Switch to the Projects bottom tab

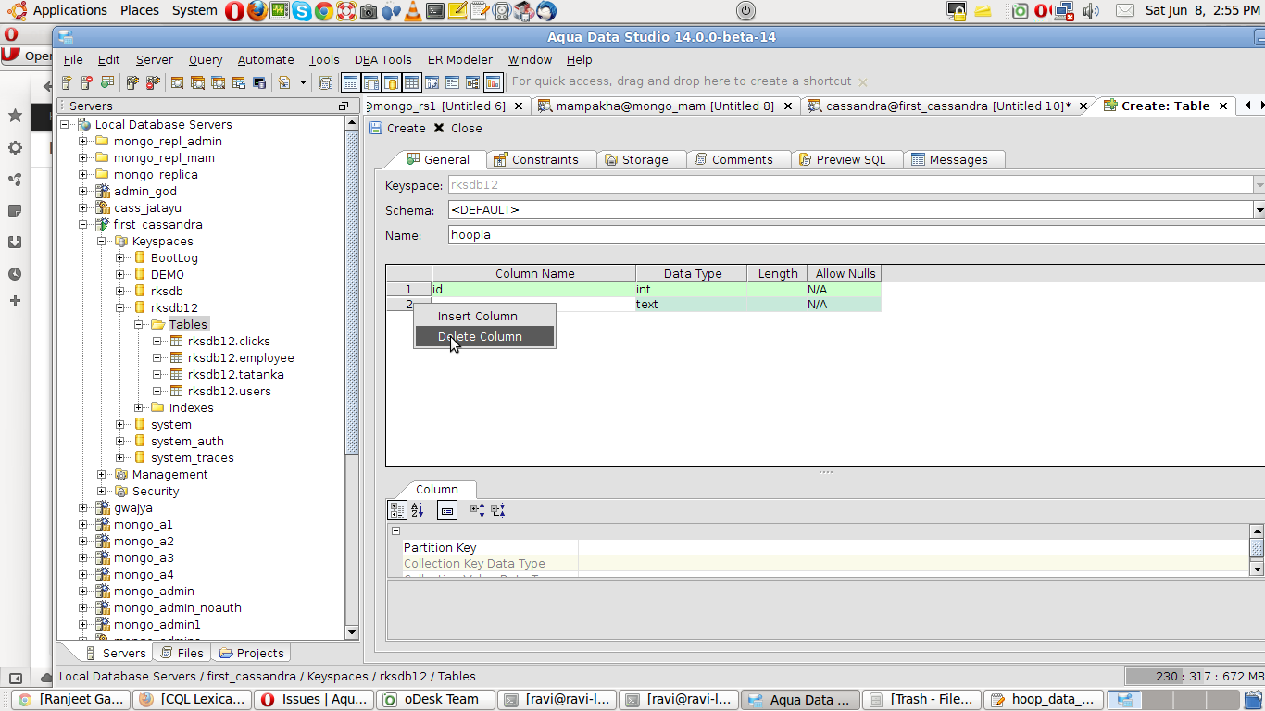[251, 653]
